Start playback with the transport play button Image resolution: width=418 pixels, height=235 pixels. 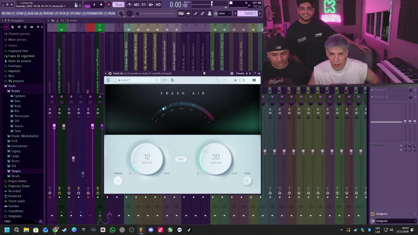(x=94, y=5)
